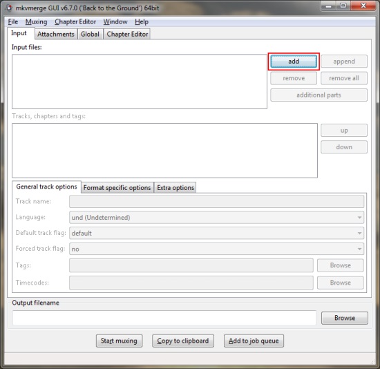380x369 pixels.
Task: Open the Muxing menu
Action: pyautogui.click(x=37, y=22)
